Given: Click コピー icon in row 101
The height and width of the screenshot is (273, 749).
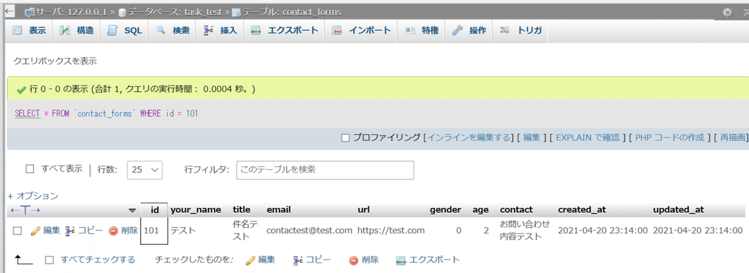Looking at the screenshot, I should point(84,231).
